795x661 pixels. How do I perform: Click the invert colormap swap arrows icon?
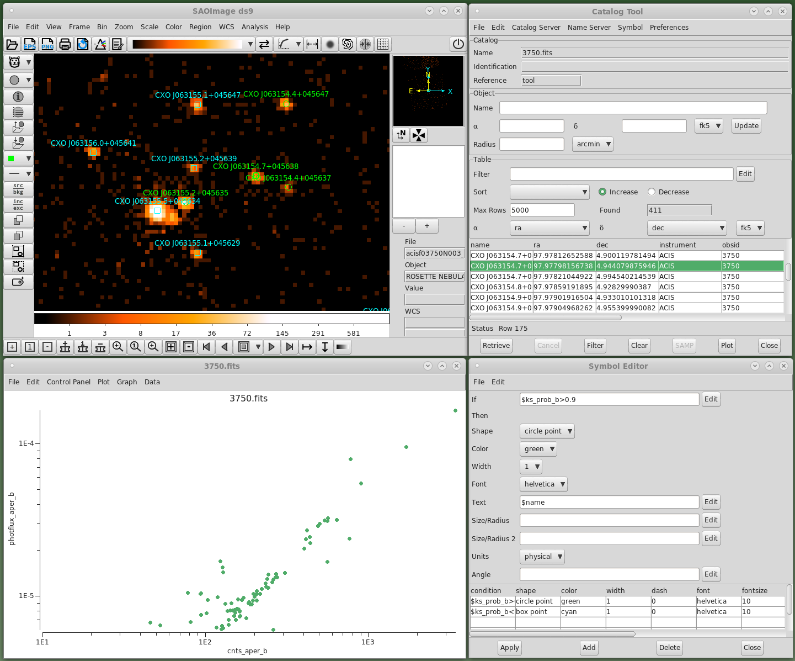pos(264,44)
